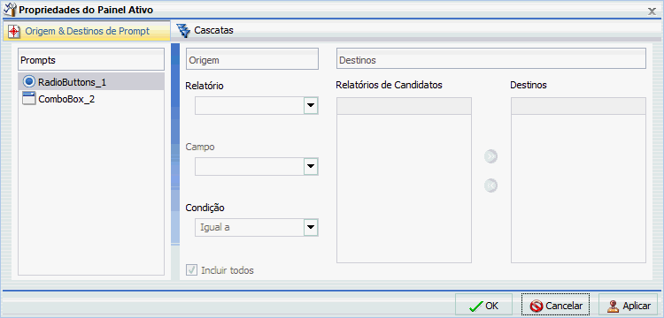Open the Condição dropdown showing Igual a

[257, 227]
